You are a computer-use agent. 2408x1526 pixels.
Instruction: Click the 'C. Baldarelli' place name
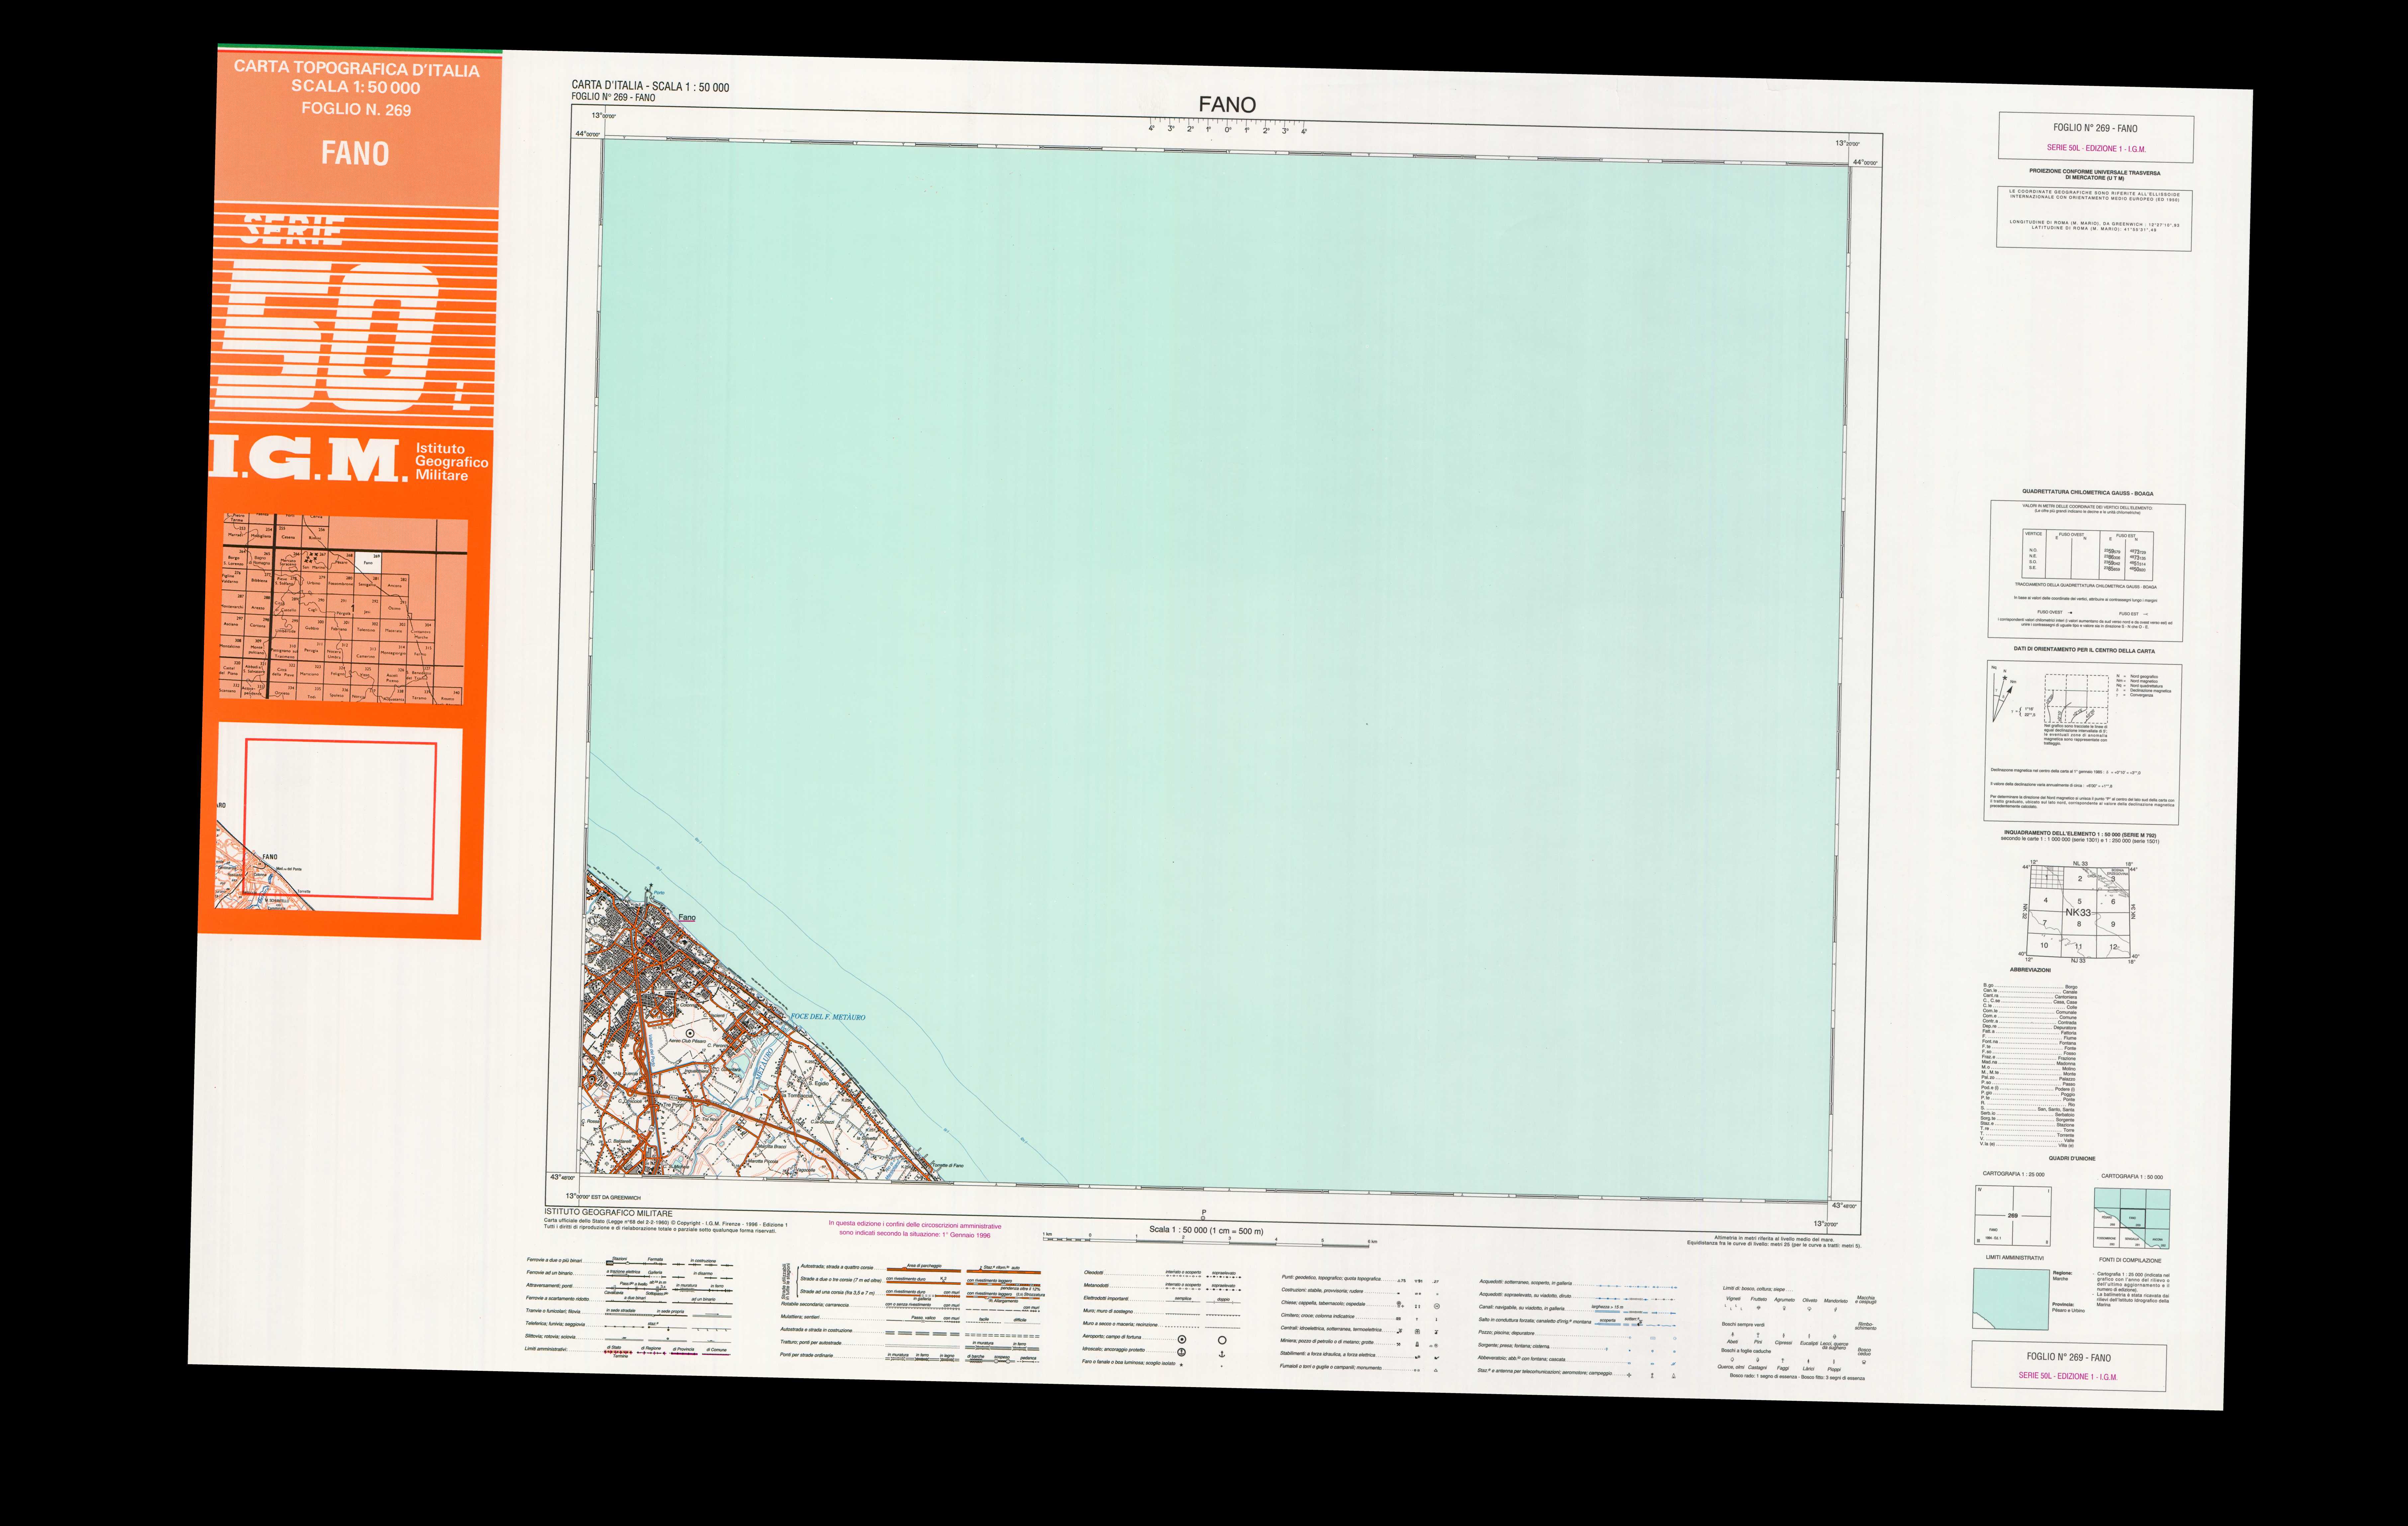pyautogui.click(x=620, y=1141)
